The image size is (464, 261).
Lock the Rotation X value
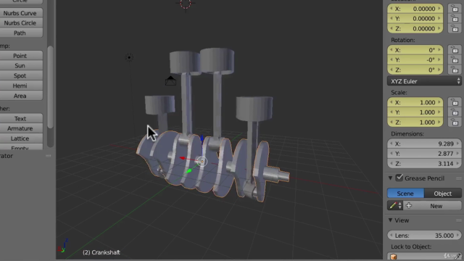(455, 50)
